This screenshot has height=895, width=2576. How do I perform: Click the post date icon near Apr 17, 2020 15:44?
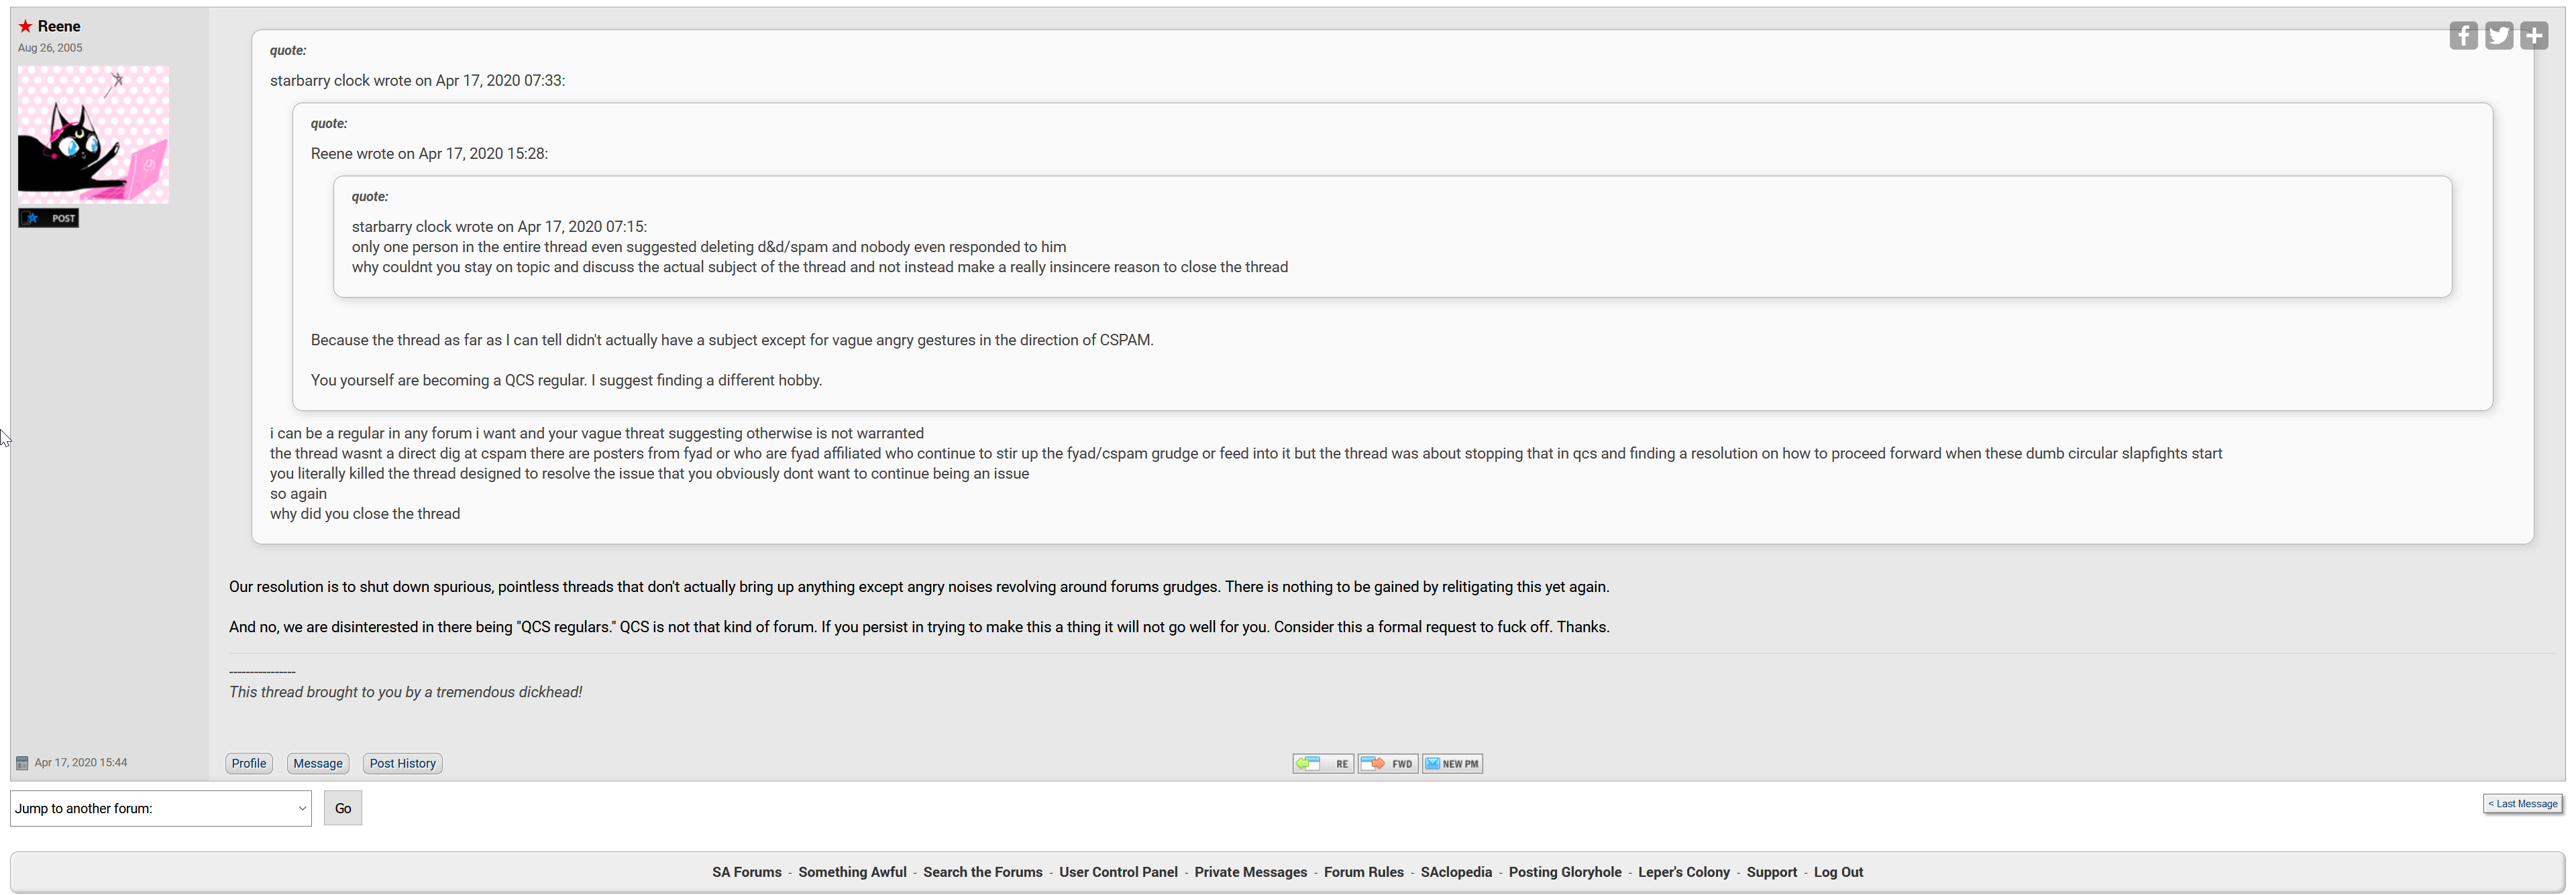pos(22,763)
